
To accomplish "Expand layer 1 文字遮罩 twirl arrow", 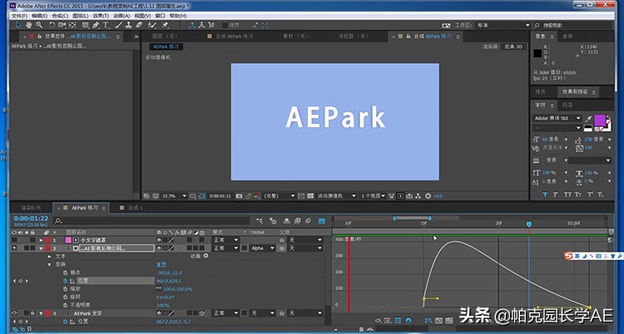I will (x=41, y=240).
